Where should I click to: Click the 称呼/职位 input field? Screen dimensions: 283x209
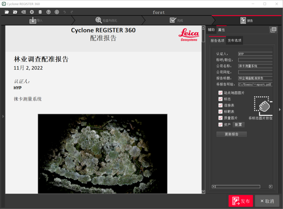255,60
